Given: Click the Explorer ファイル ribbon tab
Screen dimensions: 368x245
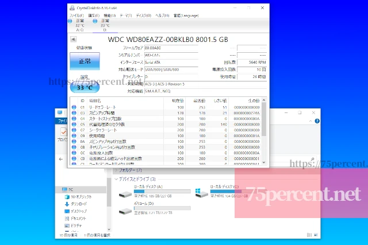Looking at the screenshot, I should (x=62, y=121).
